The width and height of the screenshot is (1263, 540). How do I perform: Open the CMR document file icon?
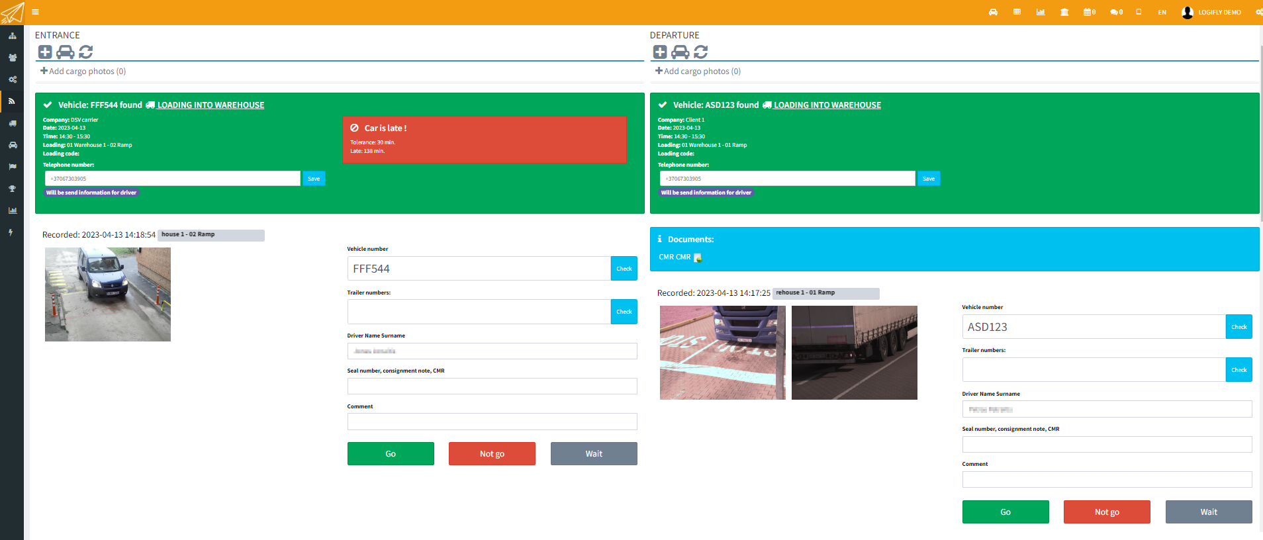[x=698, y=257]
